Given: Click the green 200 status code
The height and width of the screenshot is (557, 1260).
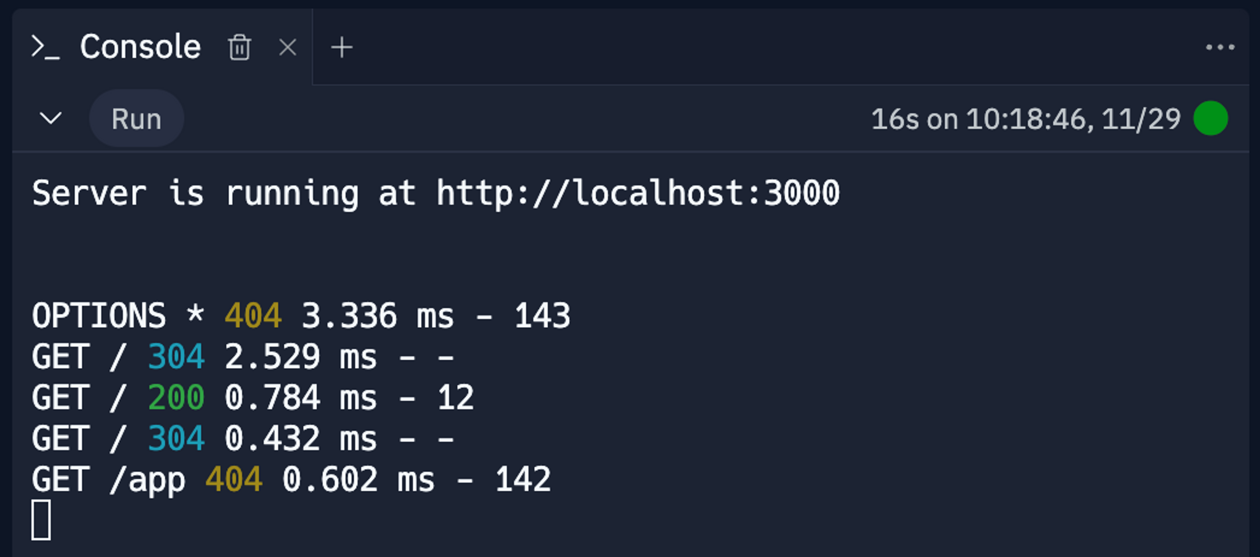Looking at the screenshot, I should click(176, 397).
